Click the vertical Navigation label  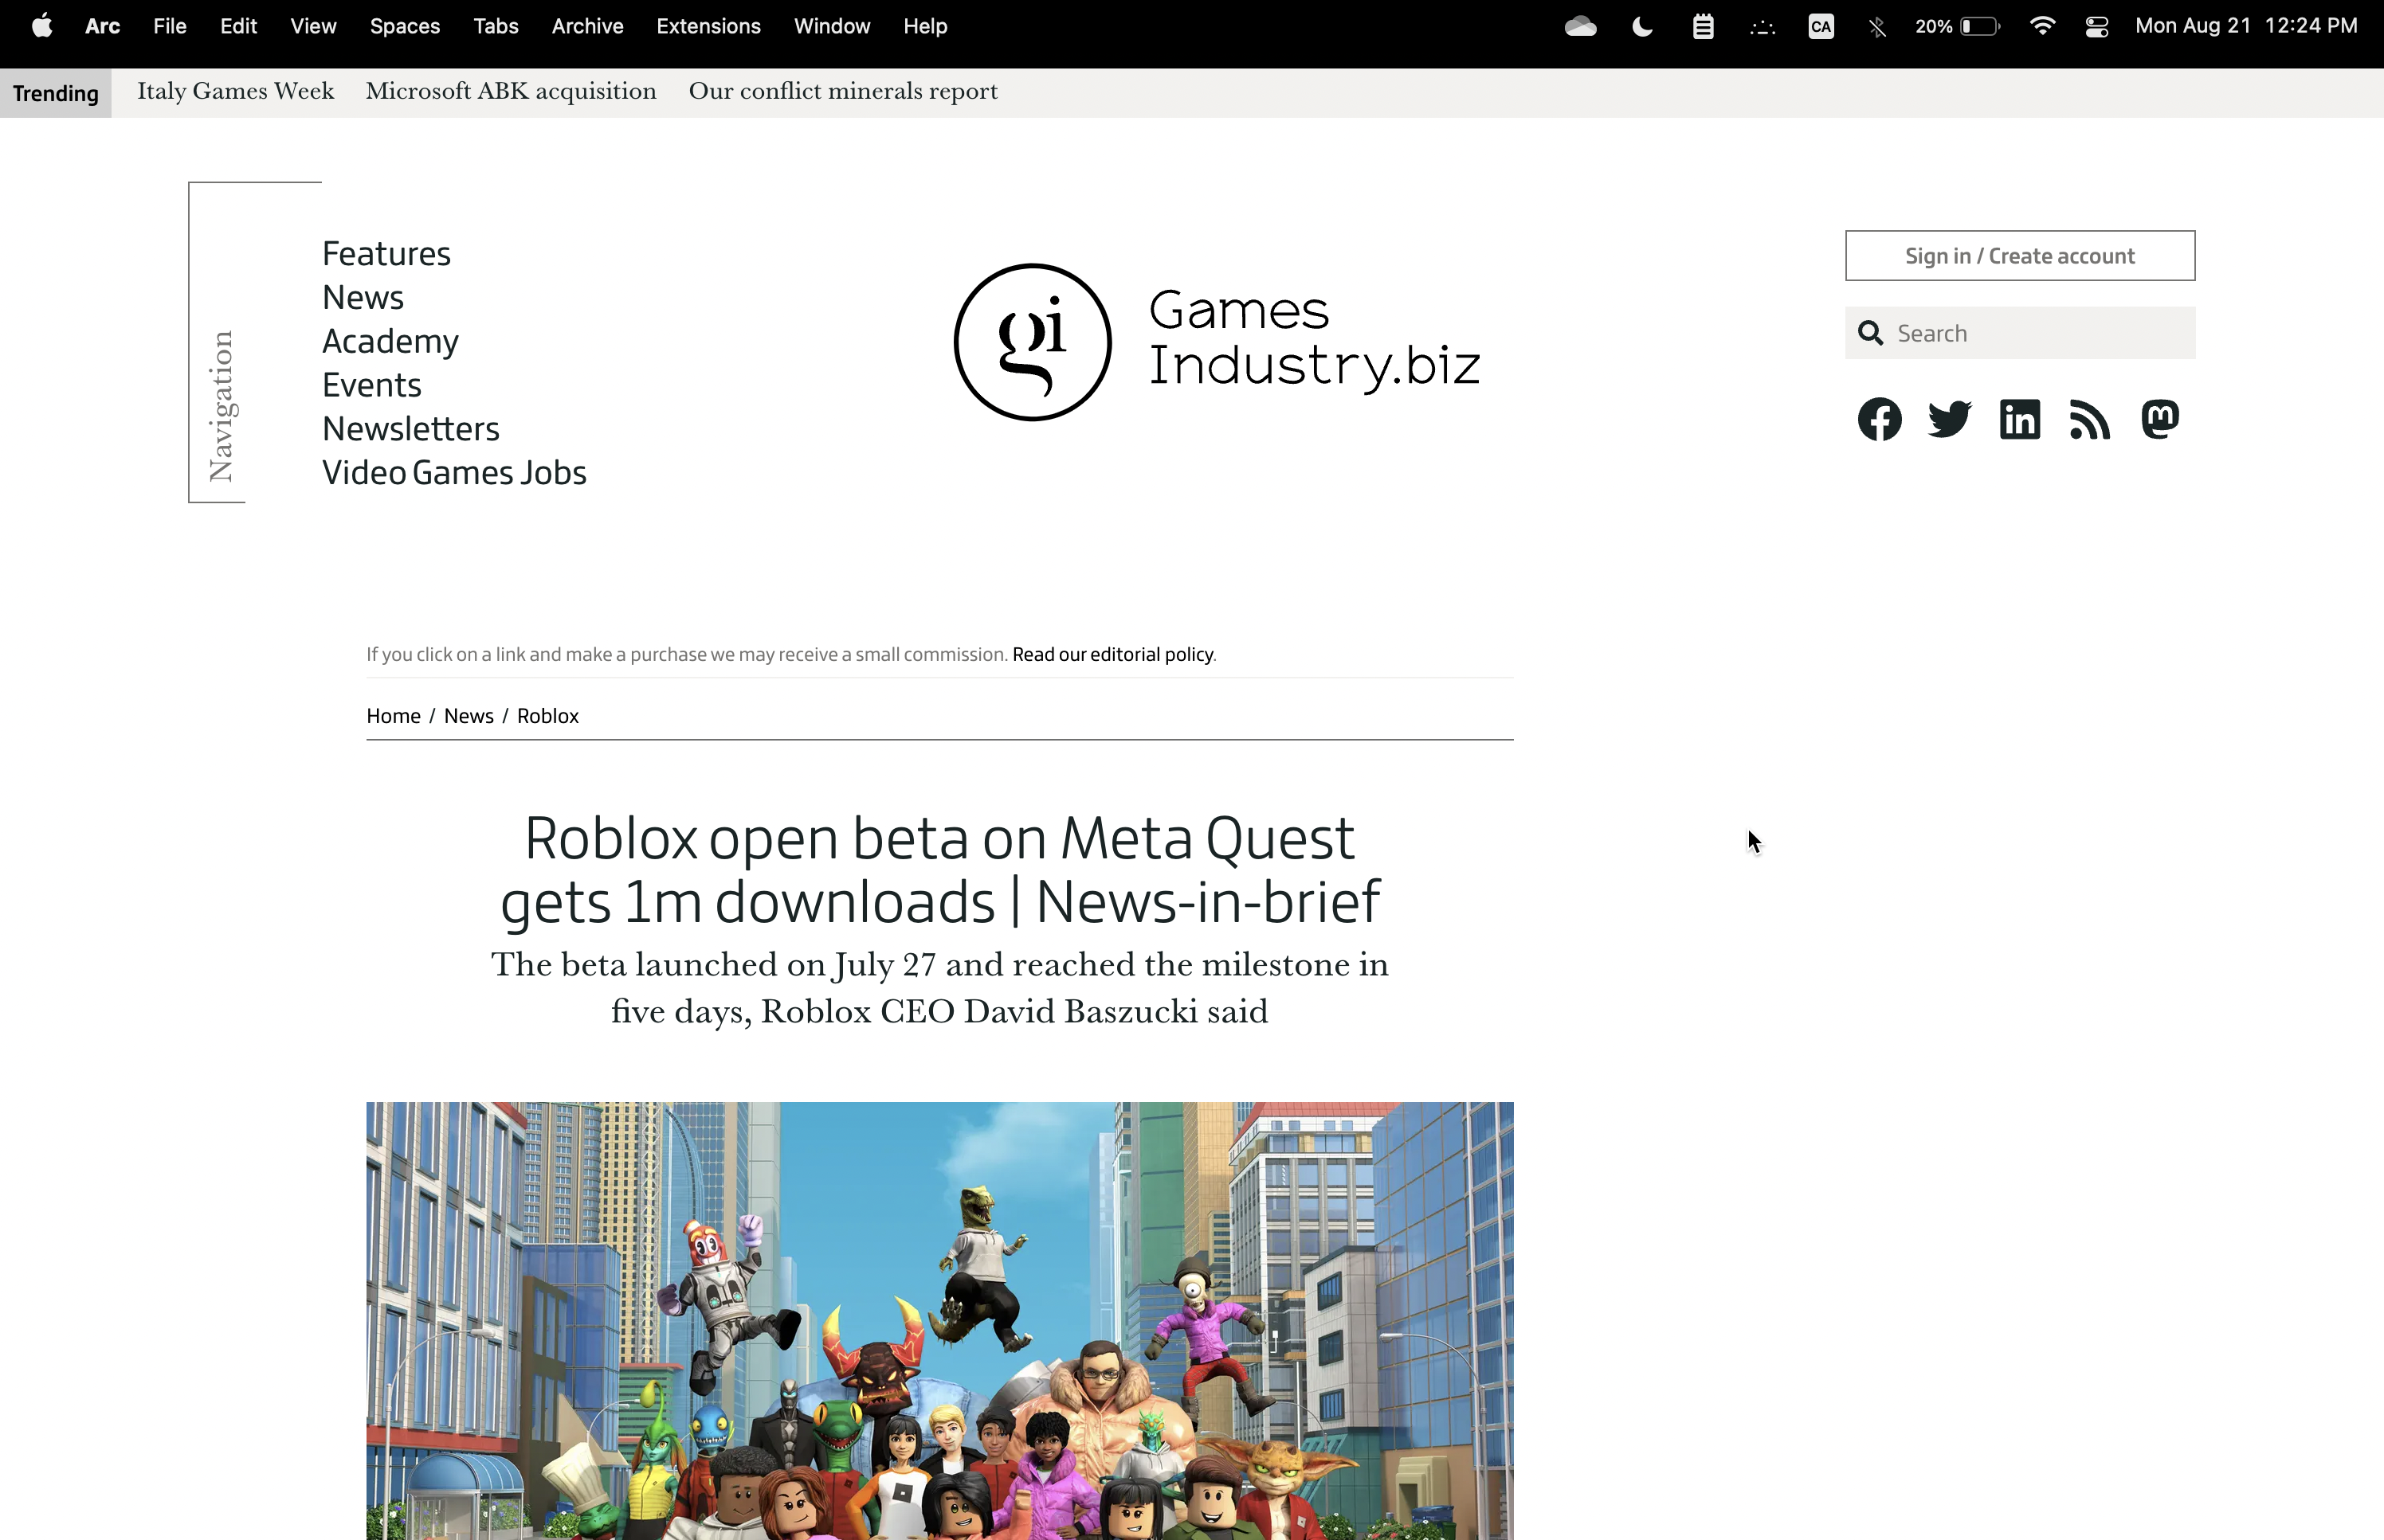221,406
